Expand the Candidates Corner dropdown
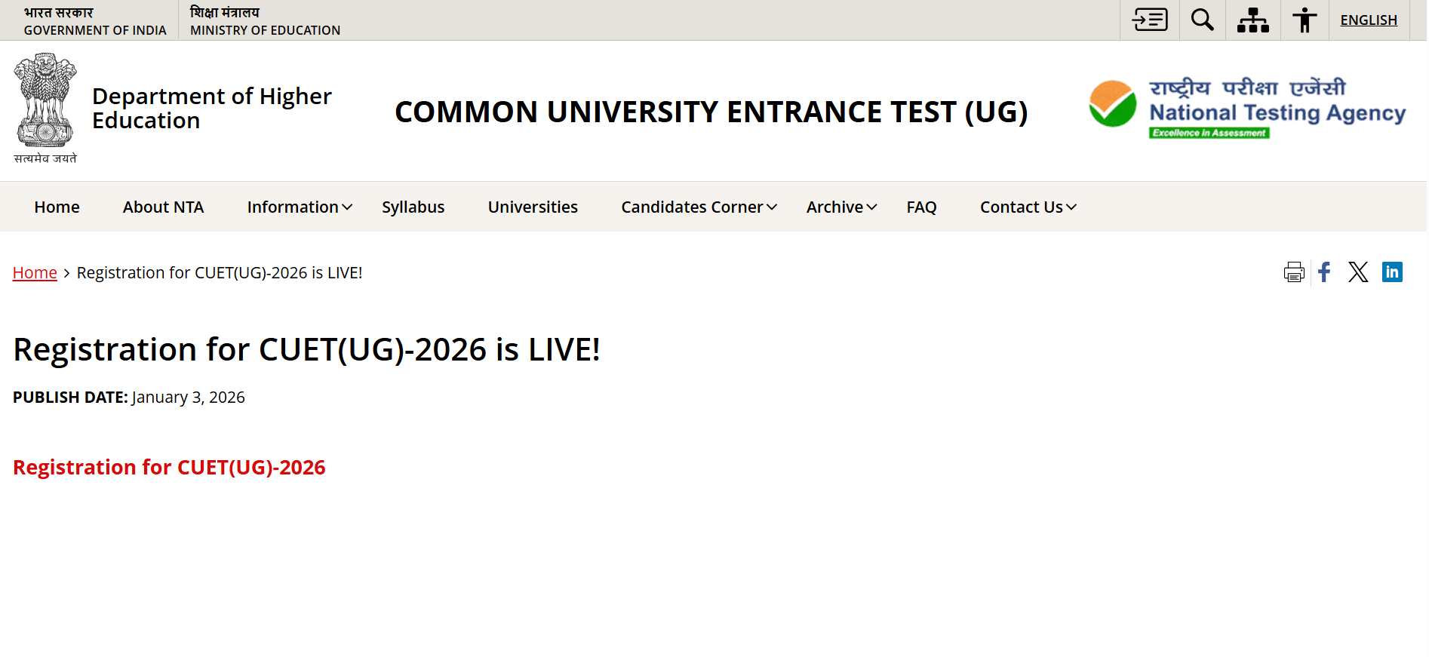This screenshot has width=1429, height=657. (x=699, y=207)
